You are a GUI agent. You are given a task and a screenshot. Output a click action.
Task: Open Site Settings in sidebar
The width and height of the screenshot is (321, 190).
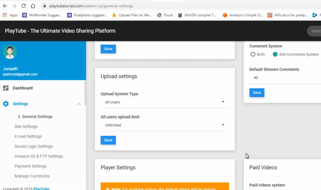coord(26,126)
